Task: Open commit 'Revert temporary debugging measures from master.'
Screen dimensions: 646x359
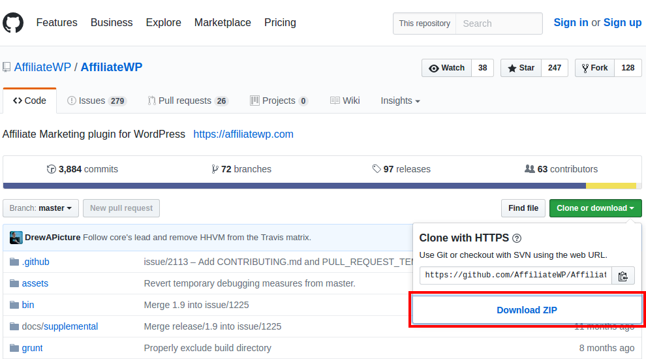Action: tap(250, 283)
